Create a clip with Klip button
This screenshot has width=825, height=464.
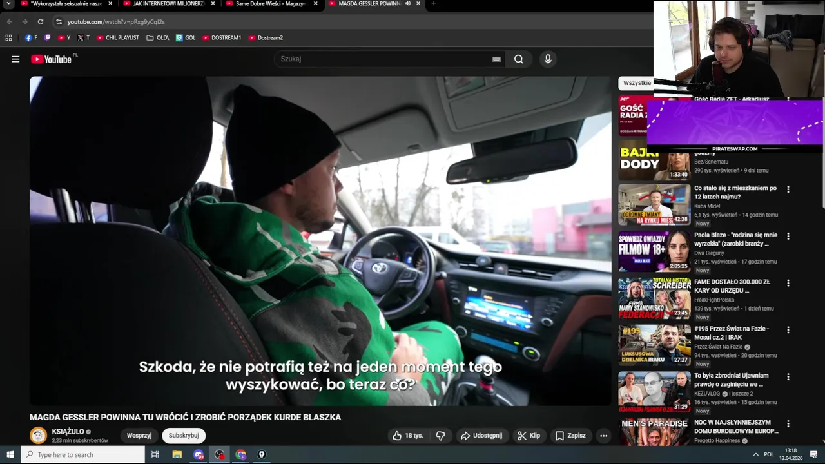click(x=529, y=436)
